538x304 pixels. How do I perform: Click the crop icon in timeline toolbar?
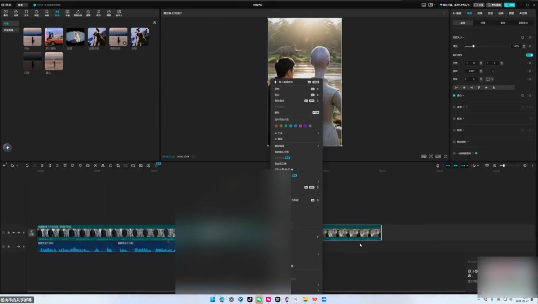(118, 166)
